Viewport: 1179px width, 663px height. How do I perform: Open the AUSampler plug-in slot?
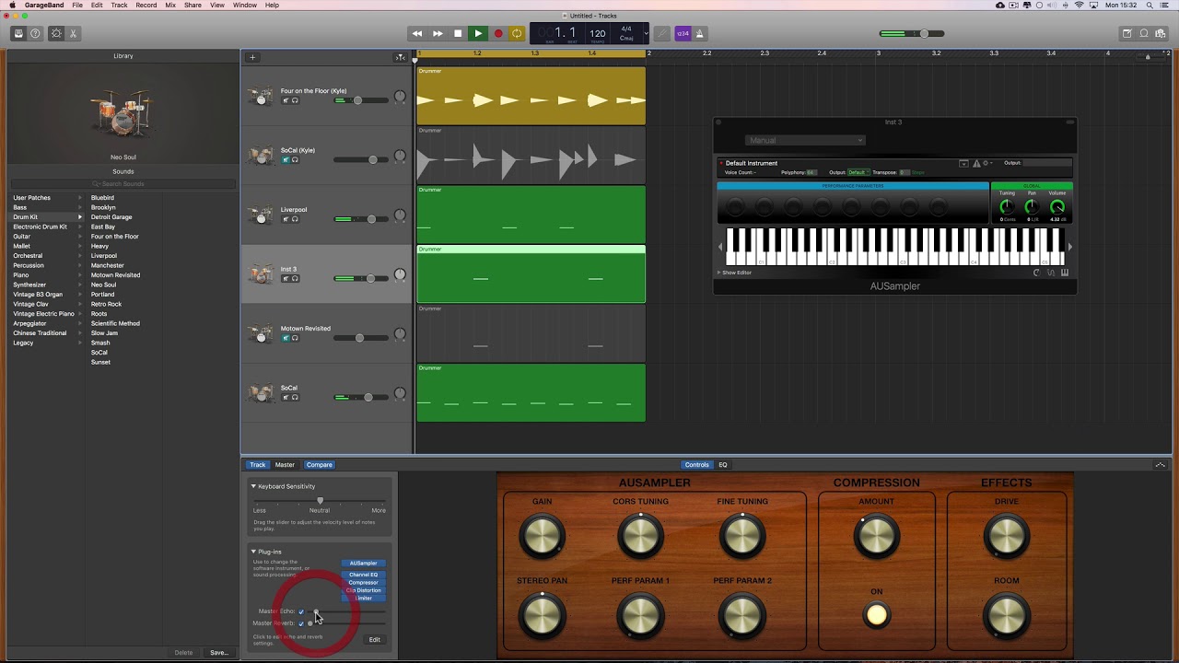tap(364, 564)
